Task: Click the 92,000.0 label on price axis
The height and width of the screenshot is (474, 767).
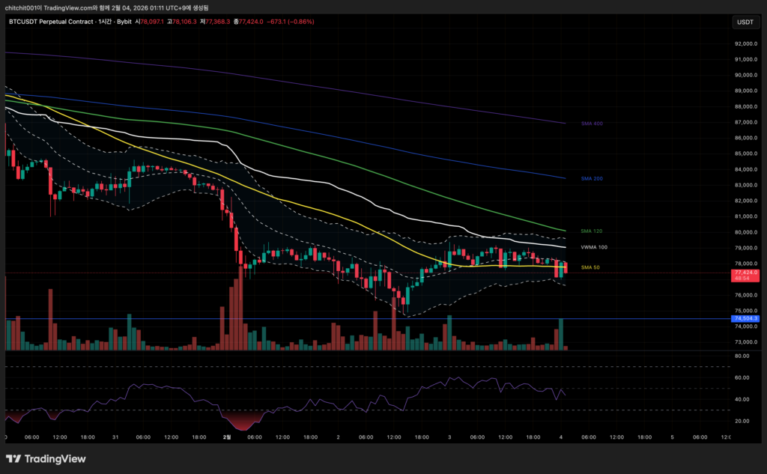Action: click(x=746, y=43)
